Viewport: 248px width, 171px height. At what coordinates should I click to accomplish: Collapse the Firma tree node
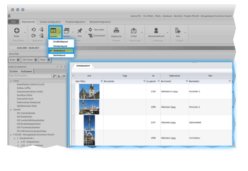pos(11,81)
